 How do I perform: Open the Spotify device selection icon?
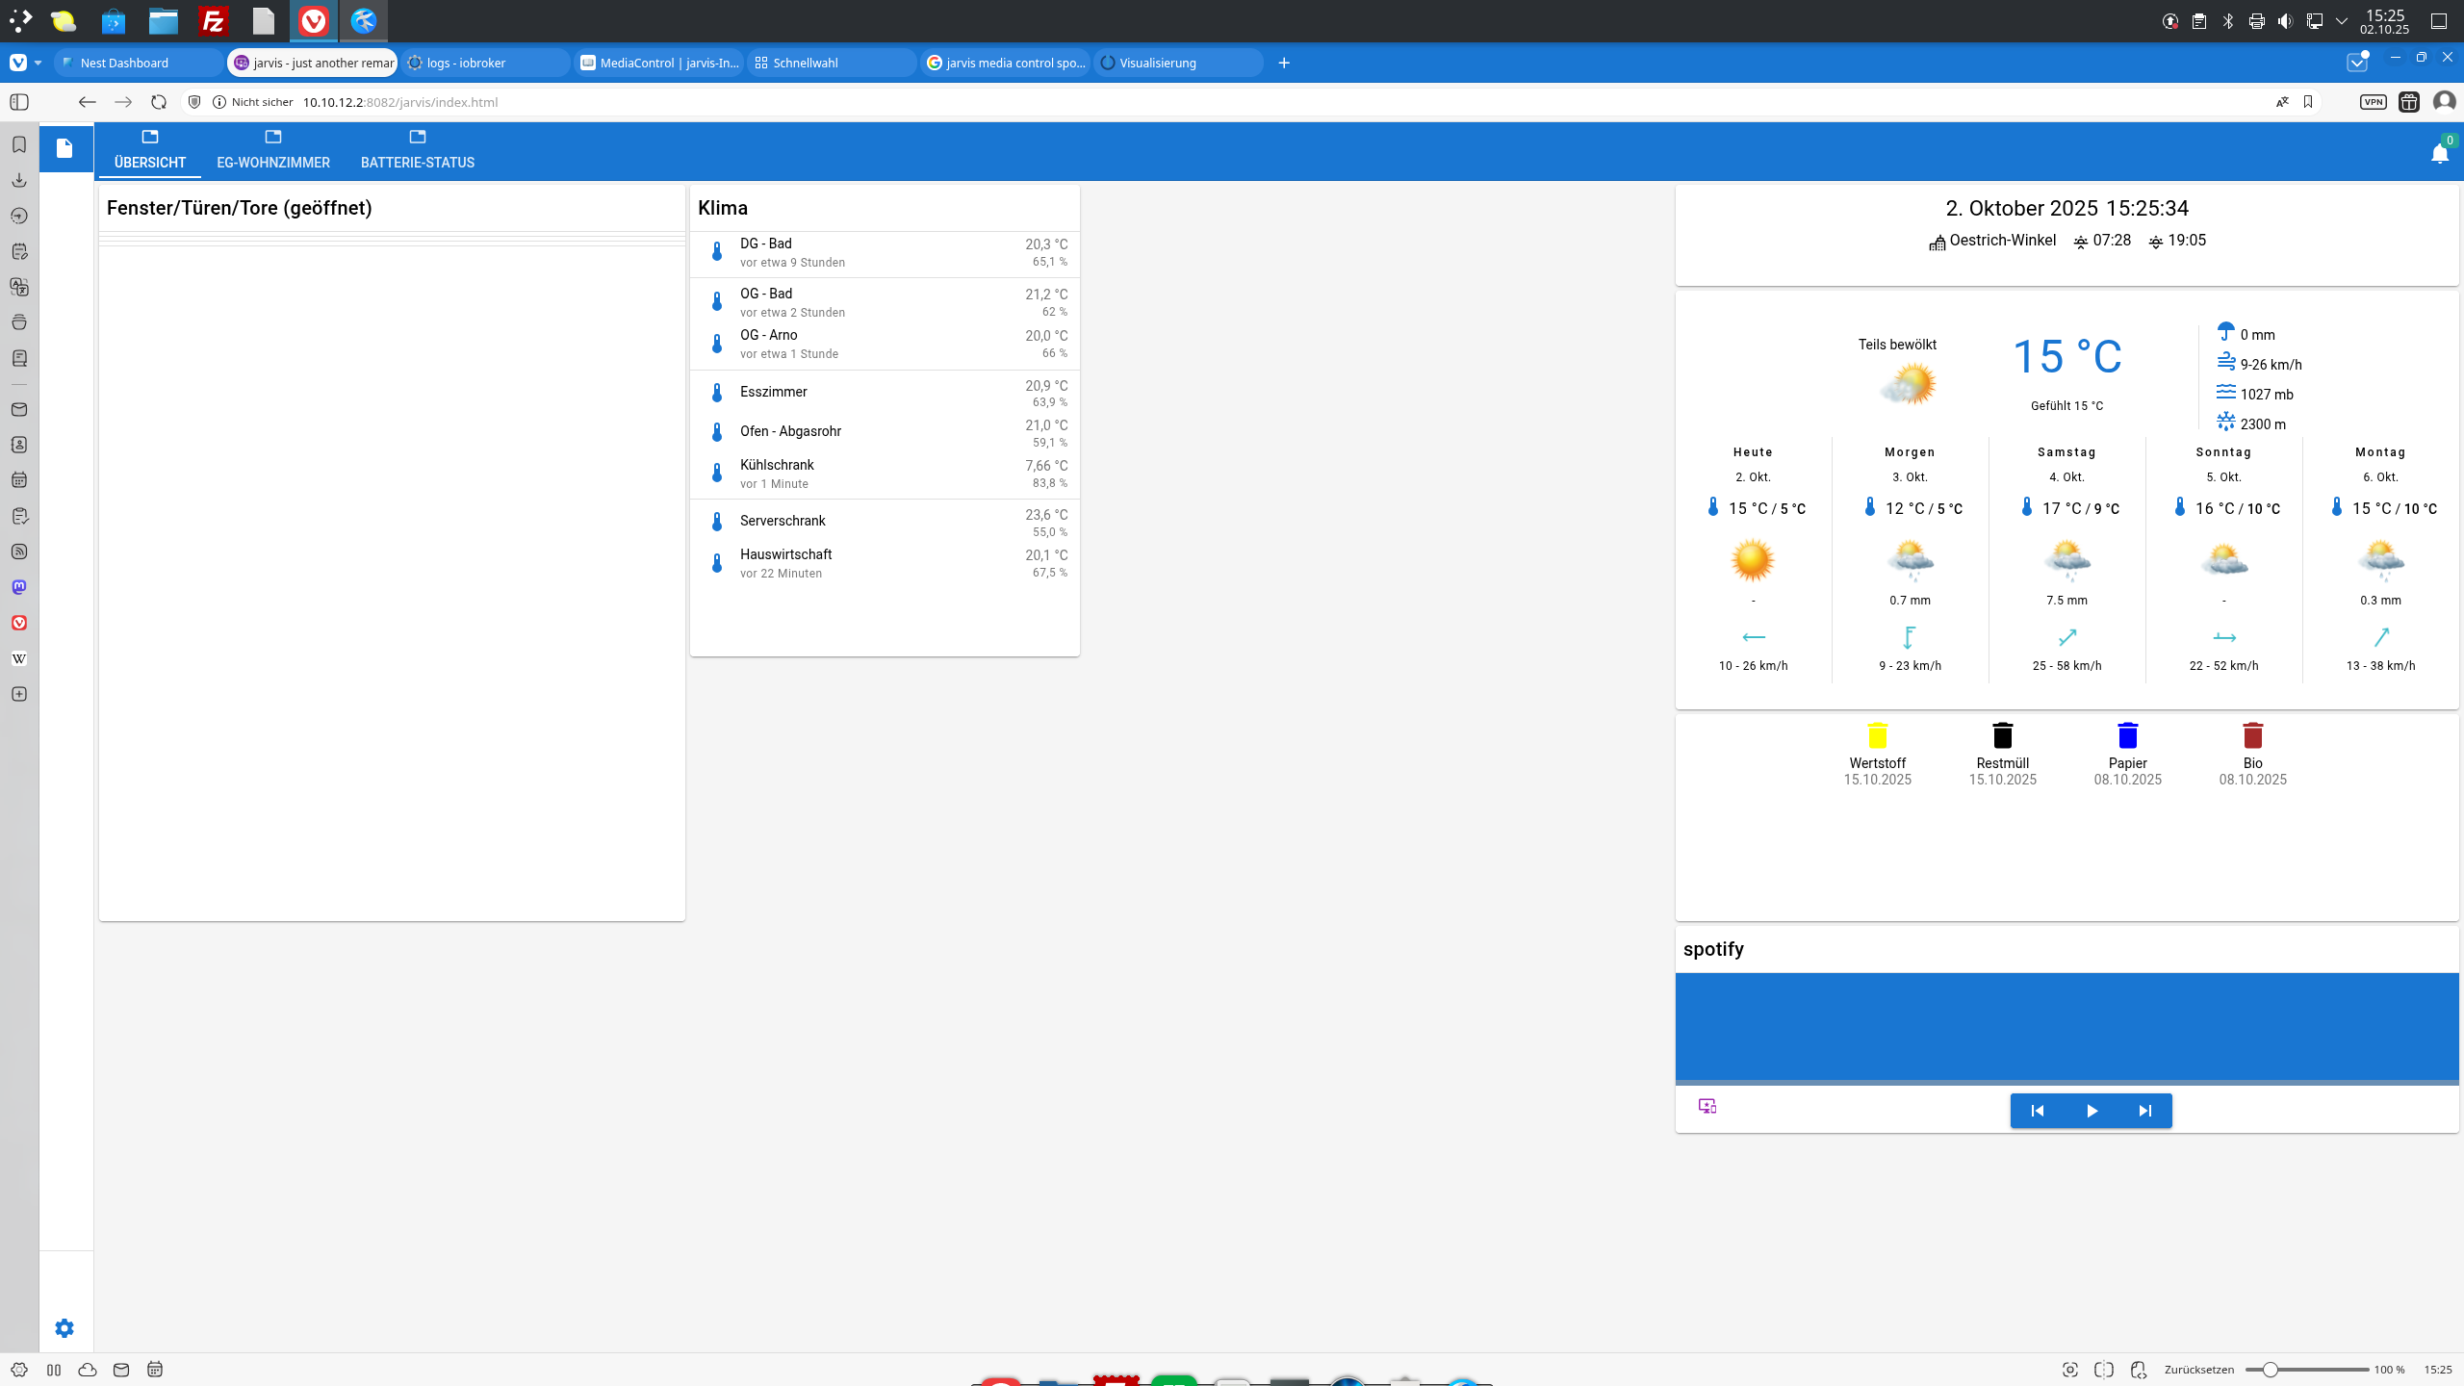tap(1707, 1106)
